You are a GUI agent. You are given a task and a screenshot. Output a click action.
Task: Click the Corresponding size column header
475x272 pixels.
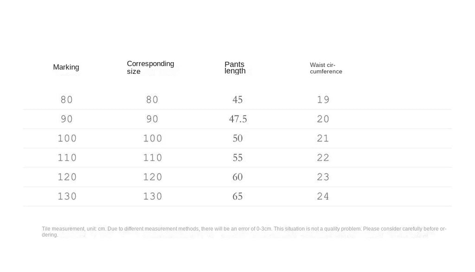tap(150, 67)
